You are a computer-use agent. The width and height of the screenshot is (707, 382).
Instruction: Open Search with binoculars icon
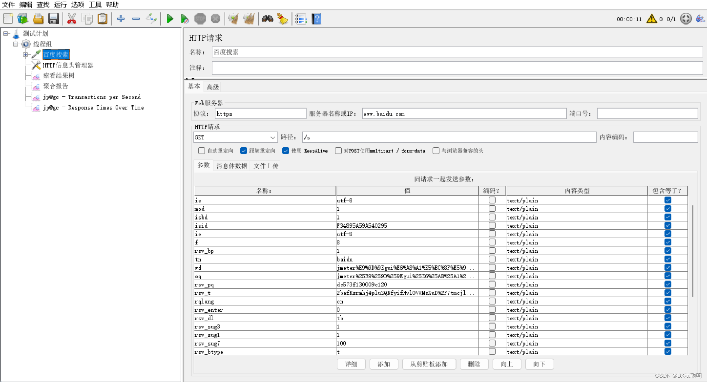[267, 19]
